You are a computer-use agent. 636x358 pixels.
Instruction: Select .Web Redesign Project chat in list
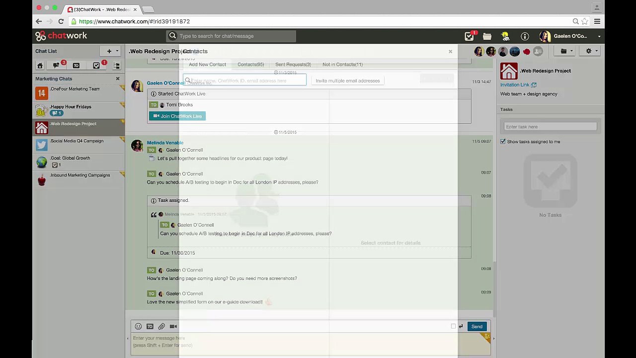[79, 127]
